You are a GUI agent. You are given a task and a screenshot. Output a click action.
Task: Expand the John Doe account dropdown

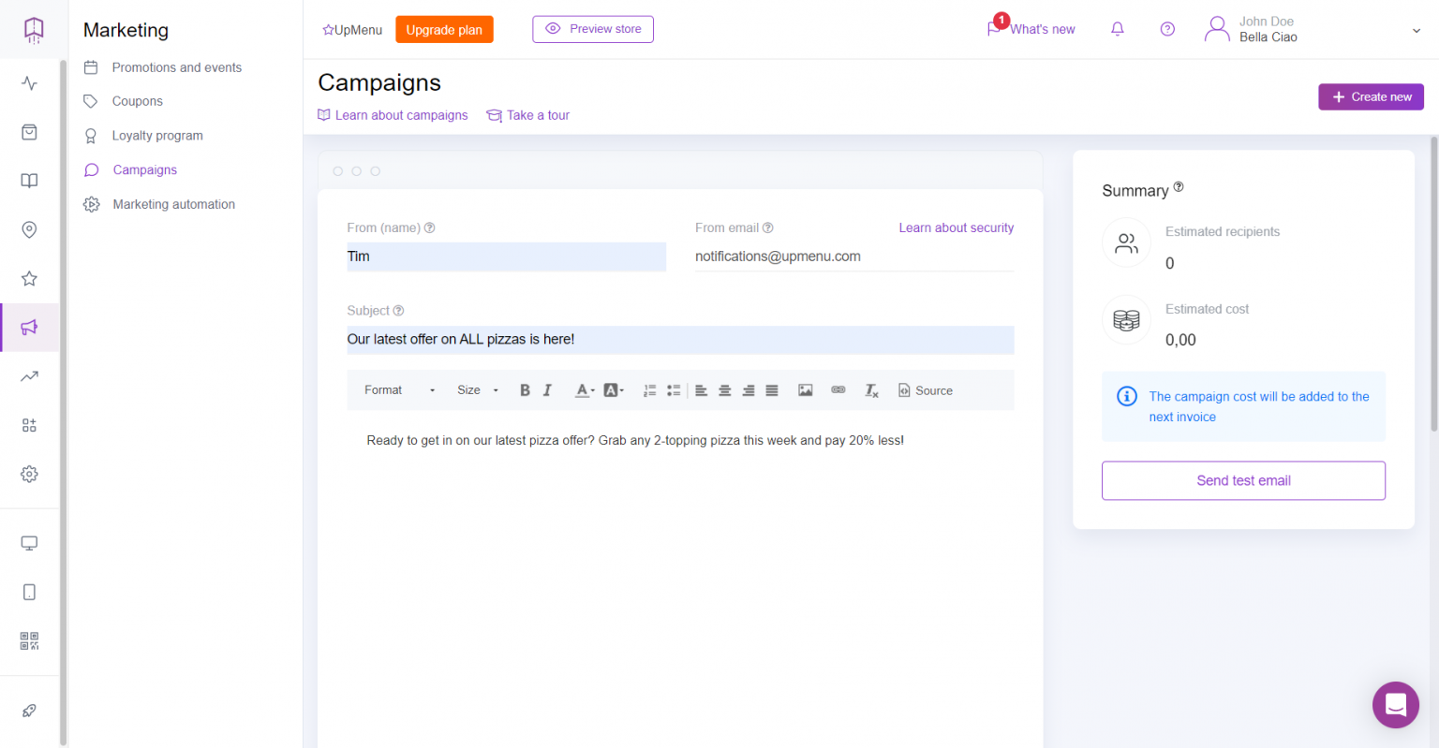click(x=1416, y=29)
